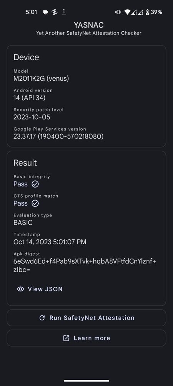
Task: Tap the fan-shaped notification icon in status bar
Action: coord(55,12)
